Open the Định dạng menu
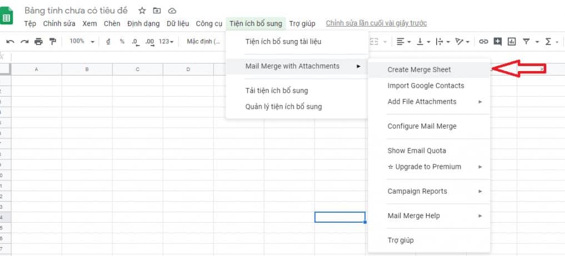The height and width of the screenshot is (256, 565). tap(143, 24)
